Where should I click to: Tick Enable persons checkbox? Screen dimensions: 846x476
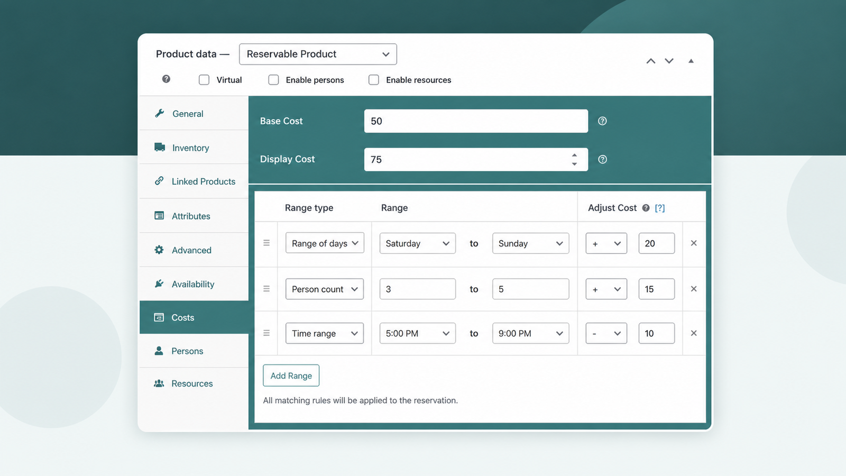(273, 80)
